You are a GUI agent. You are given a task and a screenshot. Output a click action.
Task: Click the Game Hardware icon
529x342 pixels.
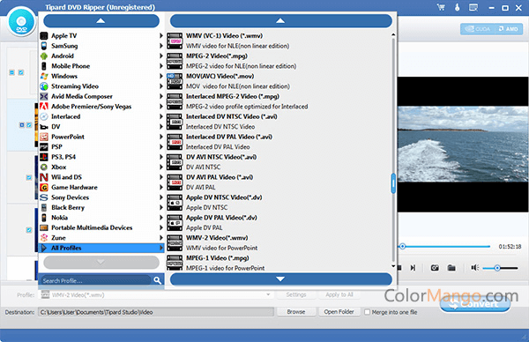pyautogui.click(x=44, y=188)
